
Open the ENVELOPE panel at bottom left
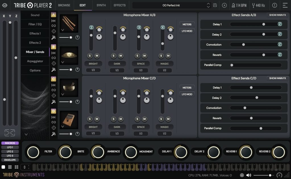pyautogui.click(x=10, y=160)
